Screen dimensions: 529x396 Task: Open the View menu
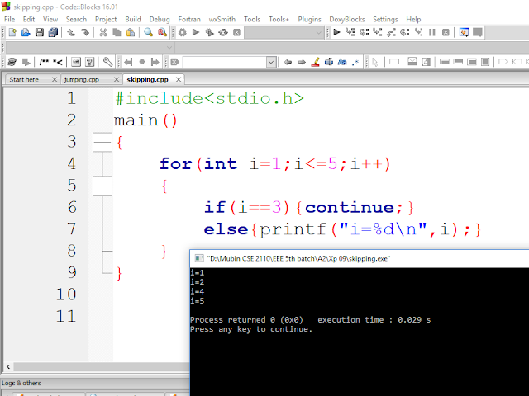click(50, 19)
